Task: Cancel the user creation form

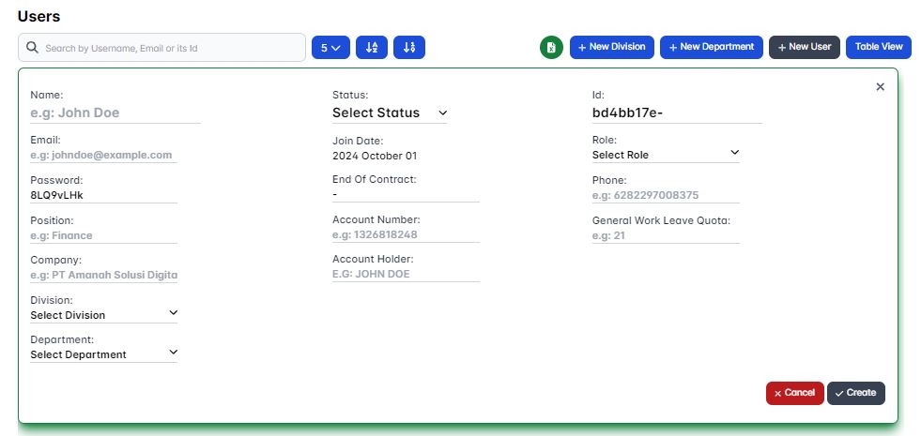Action: pos(794,393)
